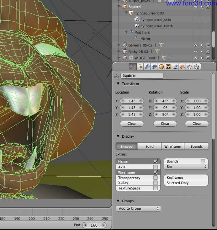Enable the TextureSpace checkbox
The image size is (217, 230).
click(155, 188)
